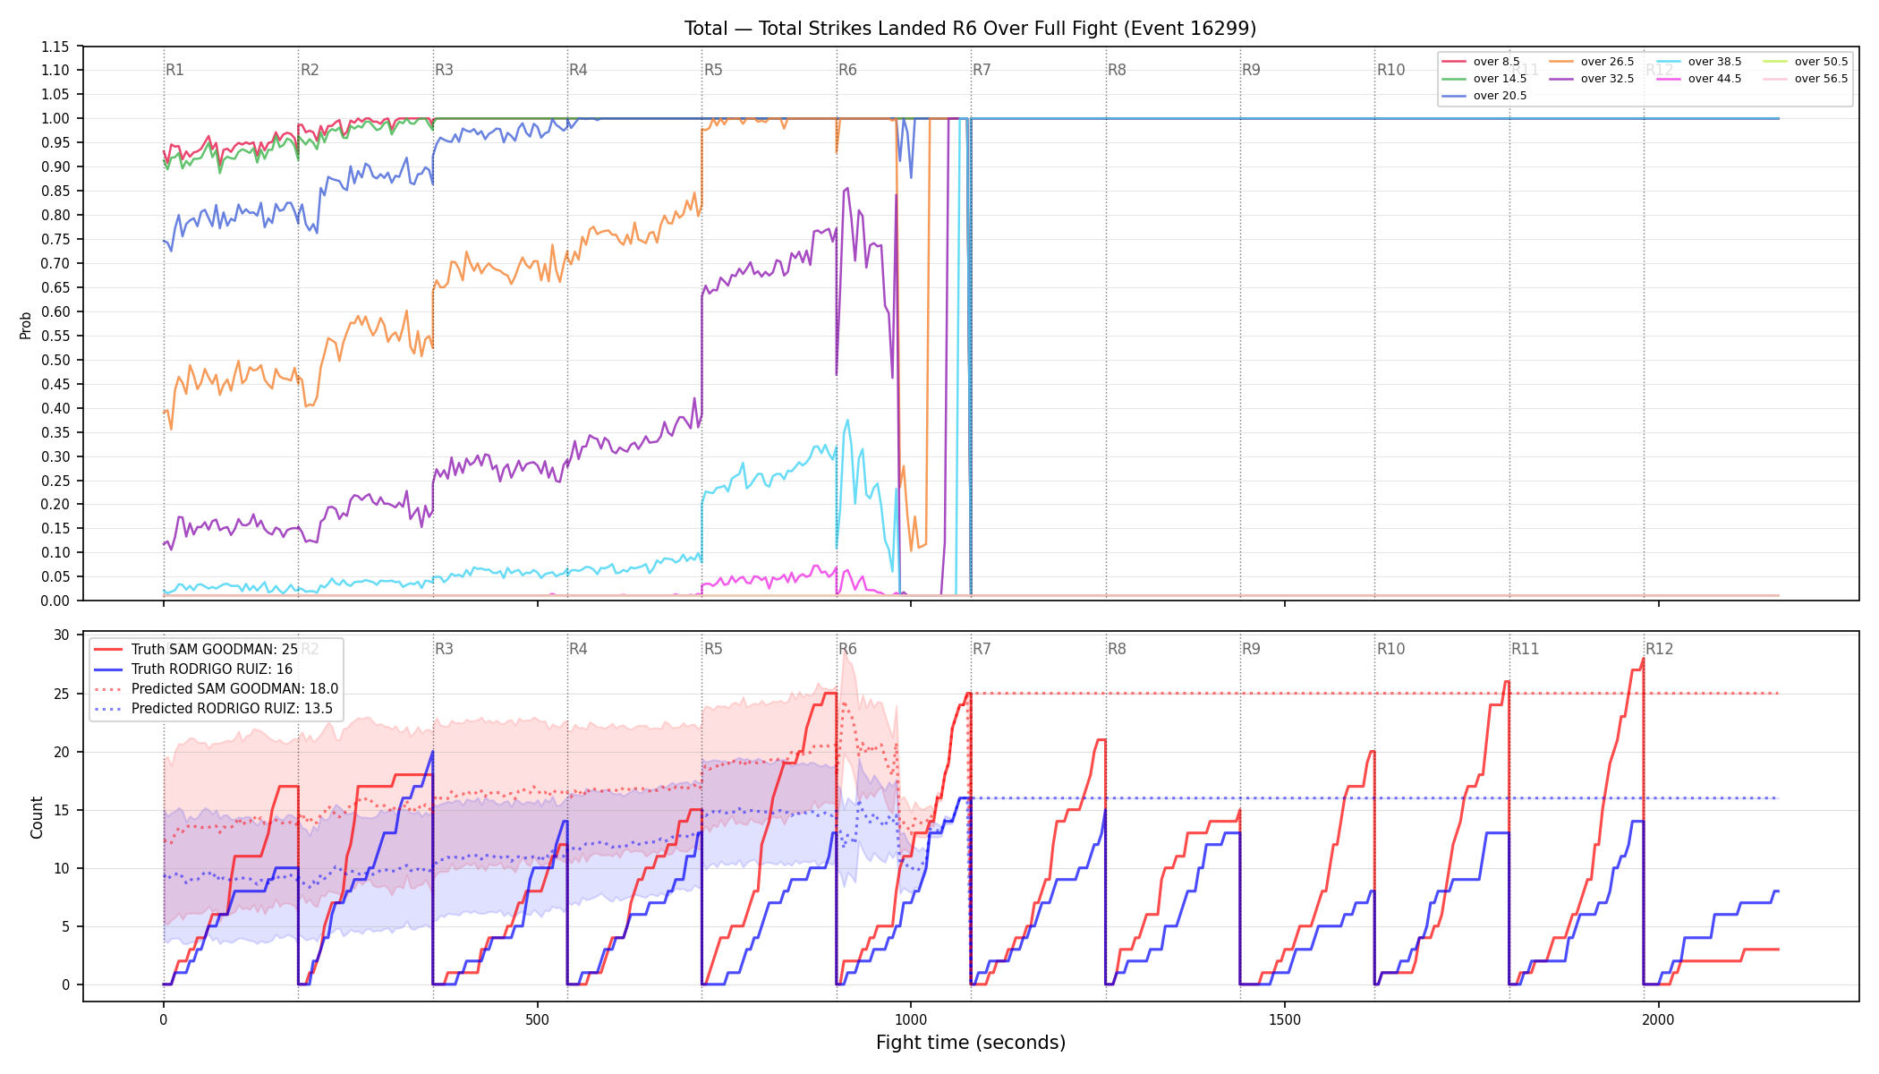Click 'Truth SAM GOODMAN: 25' legend entry
This screenshot has width=1879, height=1074.
click(x=196, y=650)
